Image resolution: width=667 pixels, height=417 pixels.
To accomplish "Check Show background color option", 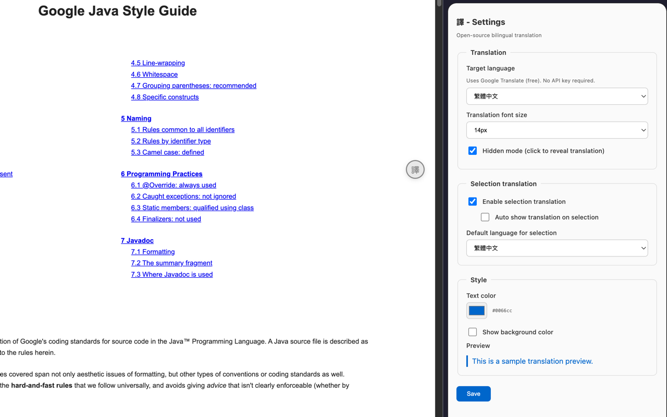I will pos(473,332).
